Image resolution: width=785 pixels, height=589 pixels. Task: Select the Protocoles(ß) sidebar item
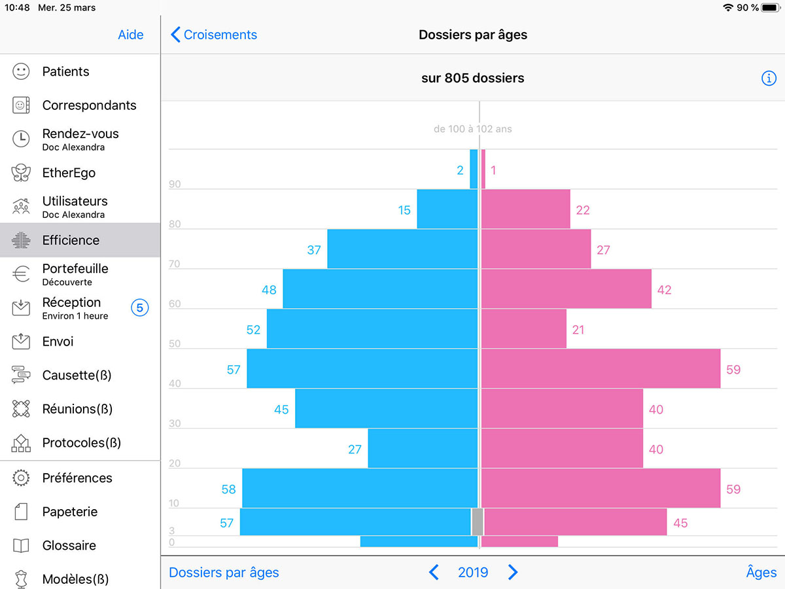[x=82, y=443]
